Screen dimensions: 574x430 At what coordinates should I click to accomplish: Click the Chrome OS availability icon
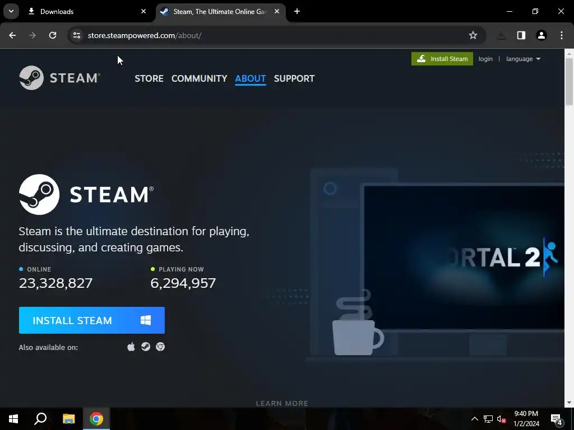click(160, 347)
